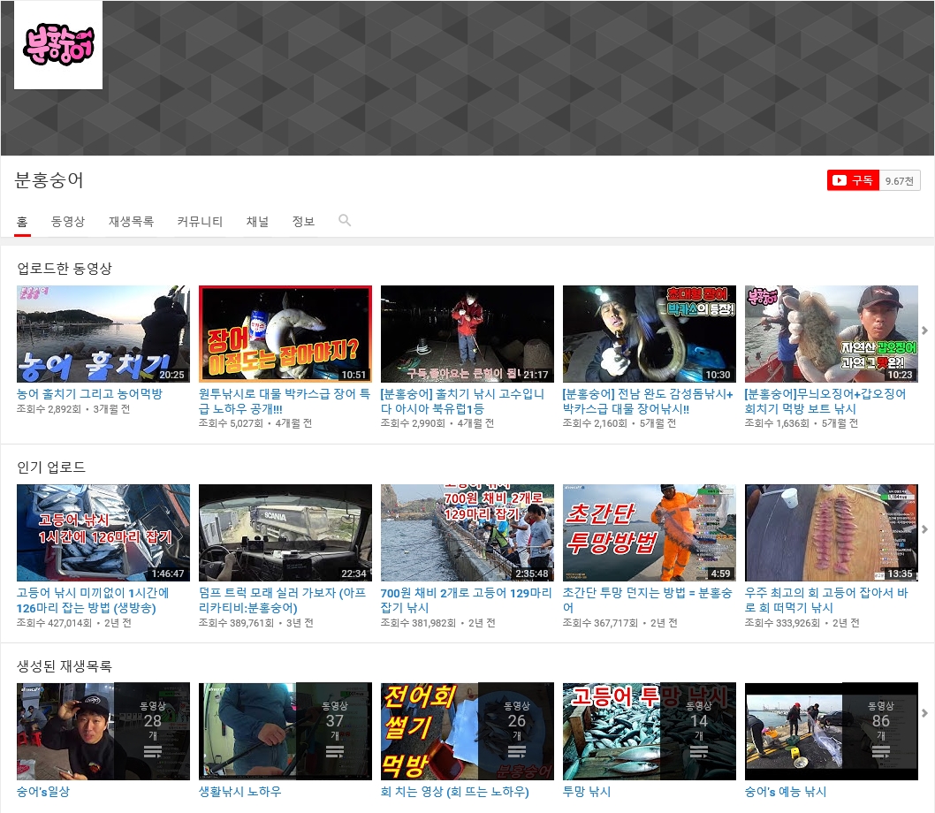The height and width of the screenshot is (813, 935).
Task: Expand uploaded videos row with right arrow
Action: coord(924,331)
